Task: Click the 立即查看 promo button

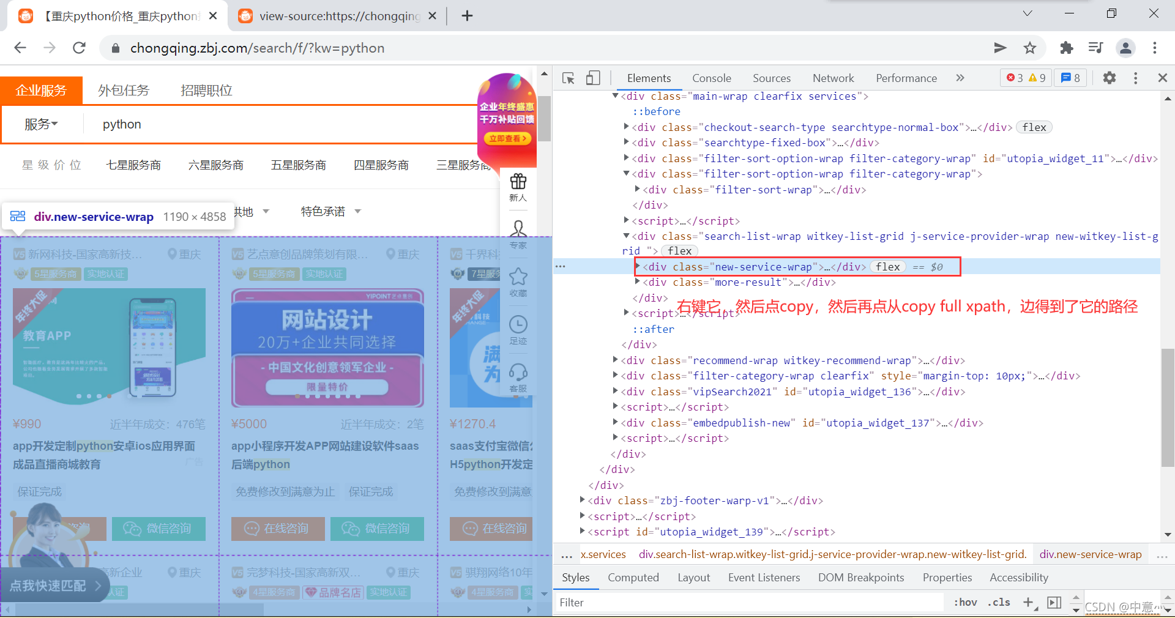Action: [x=507, y=139]
